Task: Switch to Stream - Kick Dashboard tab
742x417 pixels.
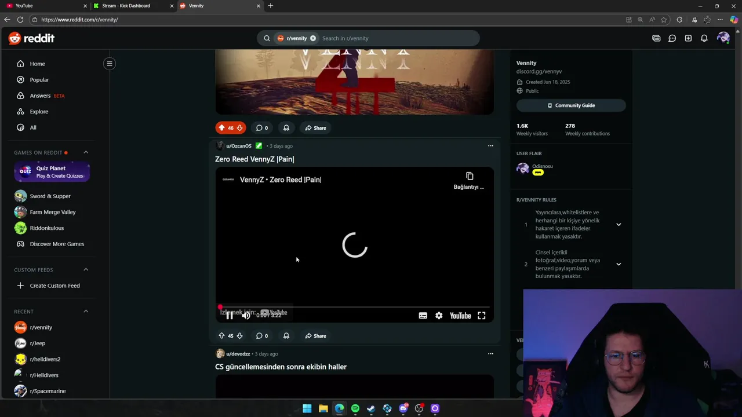Action: click(133, 6)
